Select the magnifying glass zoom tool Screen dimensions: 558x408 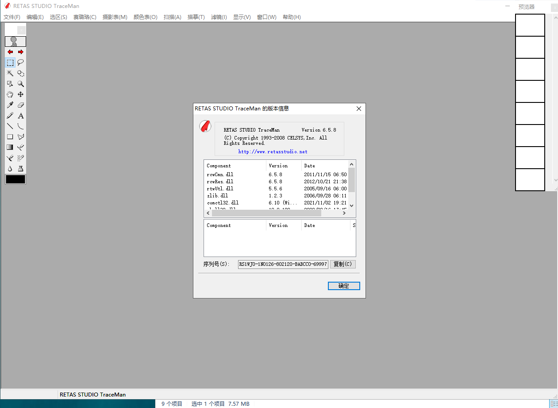point(21,84)
